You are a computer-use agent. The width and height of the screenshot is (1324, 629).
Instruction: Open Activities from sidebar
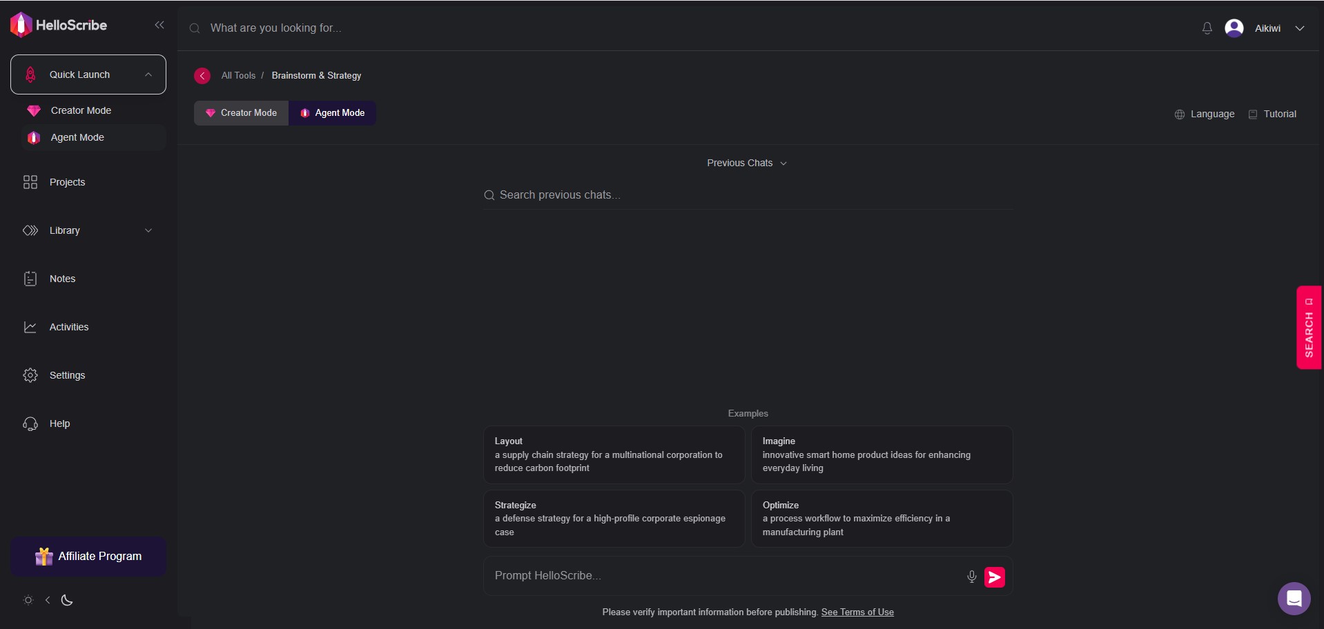point(69,327)
